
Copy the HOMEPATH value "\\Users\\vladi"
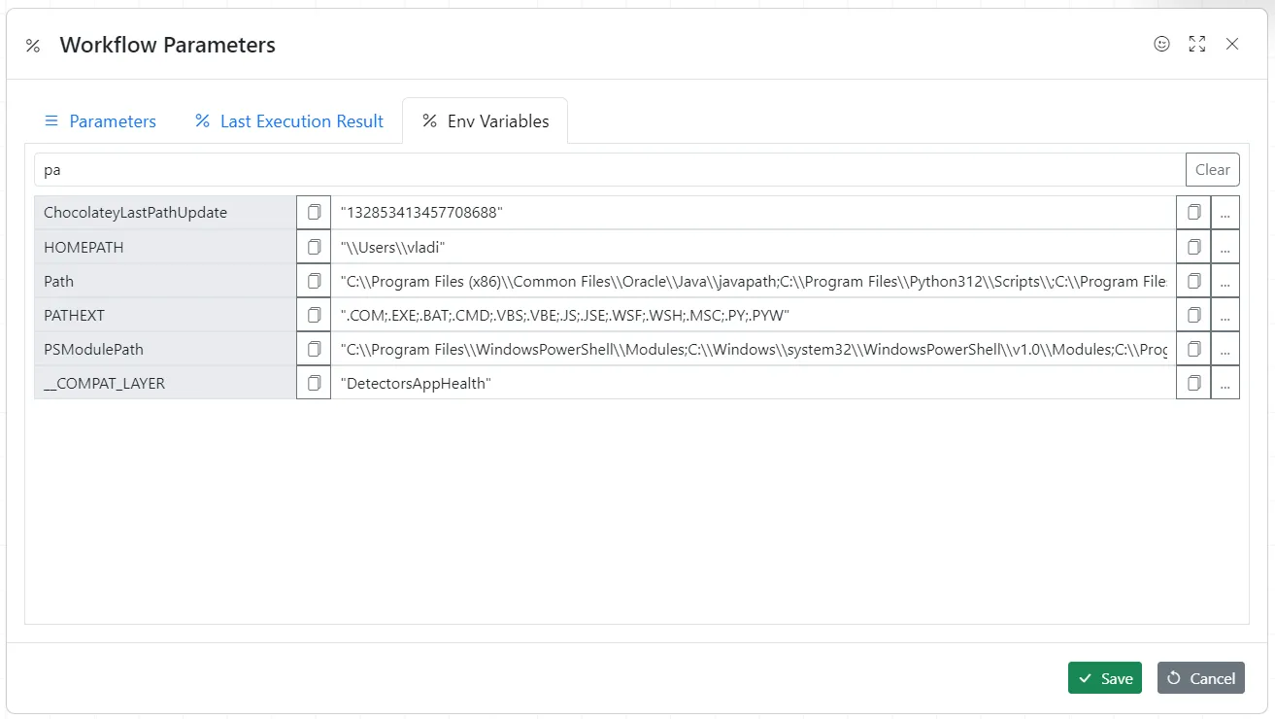click(1193, 247)
